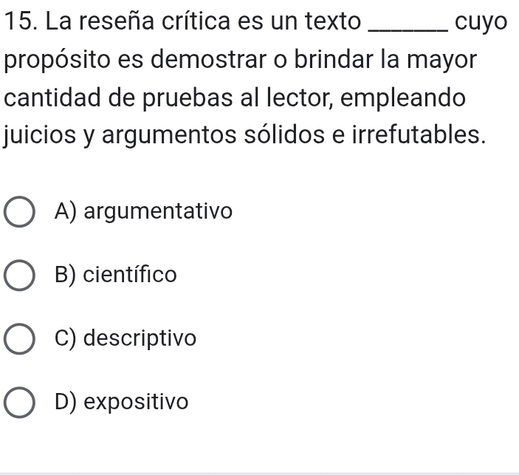The height and width of the screenshot is (475, 519).
Task: Click the word 'demostrar' in the question
Action: [208, 59]
